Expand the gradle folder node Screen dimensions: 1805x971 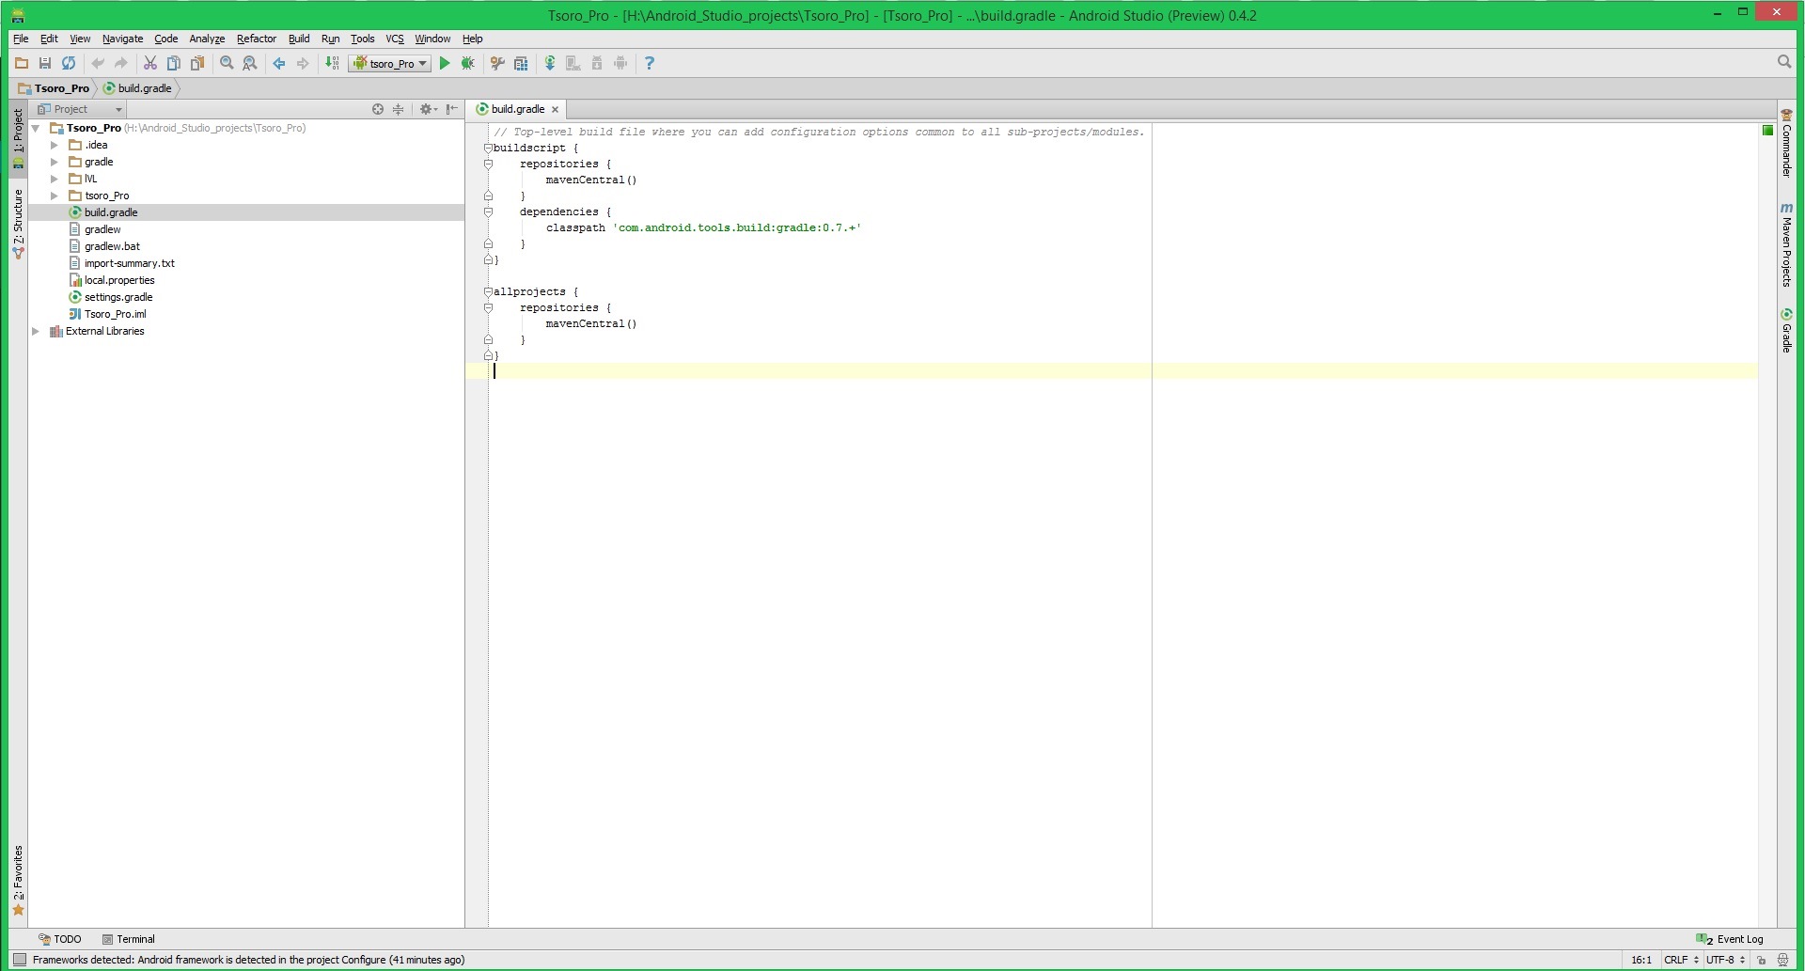[x=55, y=162]
